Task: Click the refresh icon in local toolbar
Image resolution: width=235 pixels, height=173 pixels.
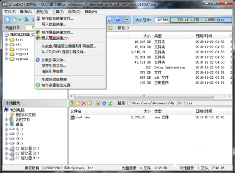Action: pyautogui.click(x=110, y=103)
